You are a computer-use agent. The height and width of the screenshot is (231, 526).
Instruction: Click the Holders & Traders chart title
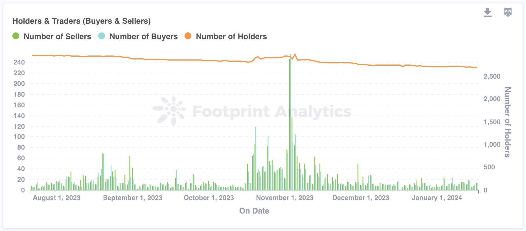click(82, 21)
